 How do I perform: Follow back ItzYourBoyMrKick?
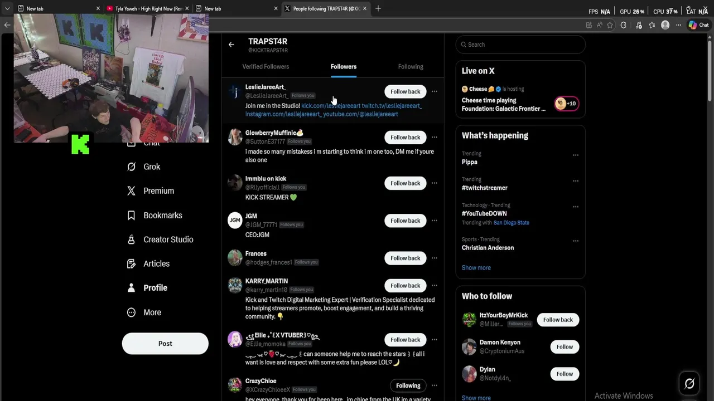pyautogui.click(x=558, y=320)
